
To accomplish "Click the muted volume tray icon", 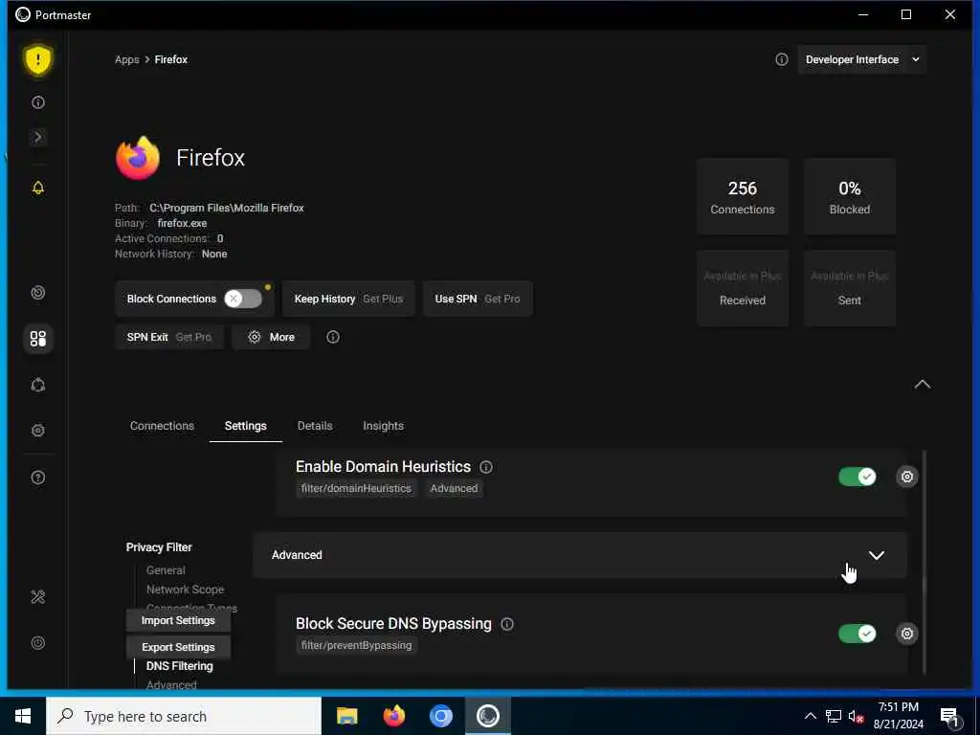I will coord(856,716).
